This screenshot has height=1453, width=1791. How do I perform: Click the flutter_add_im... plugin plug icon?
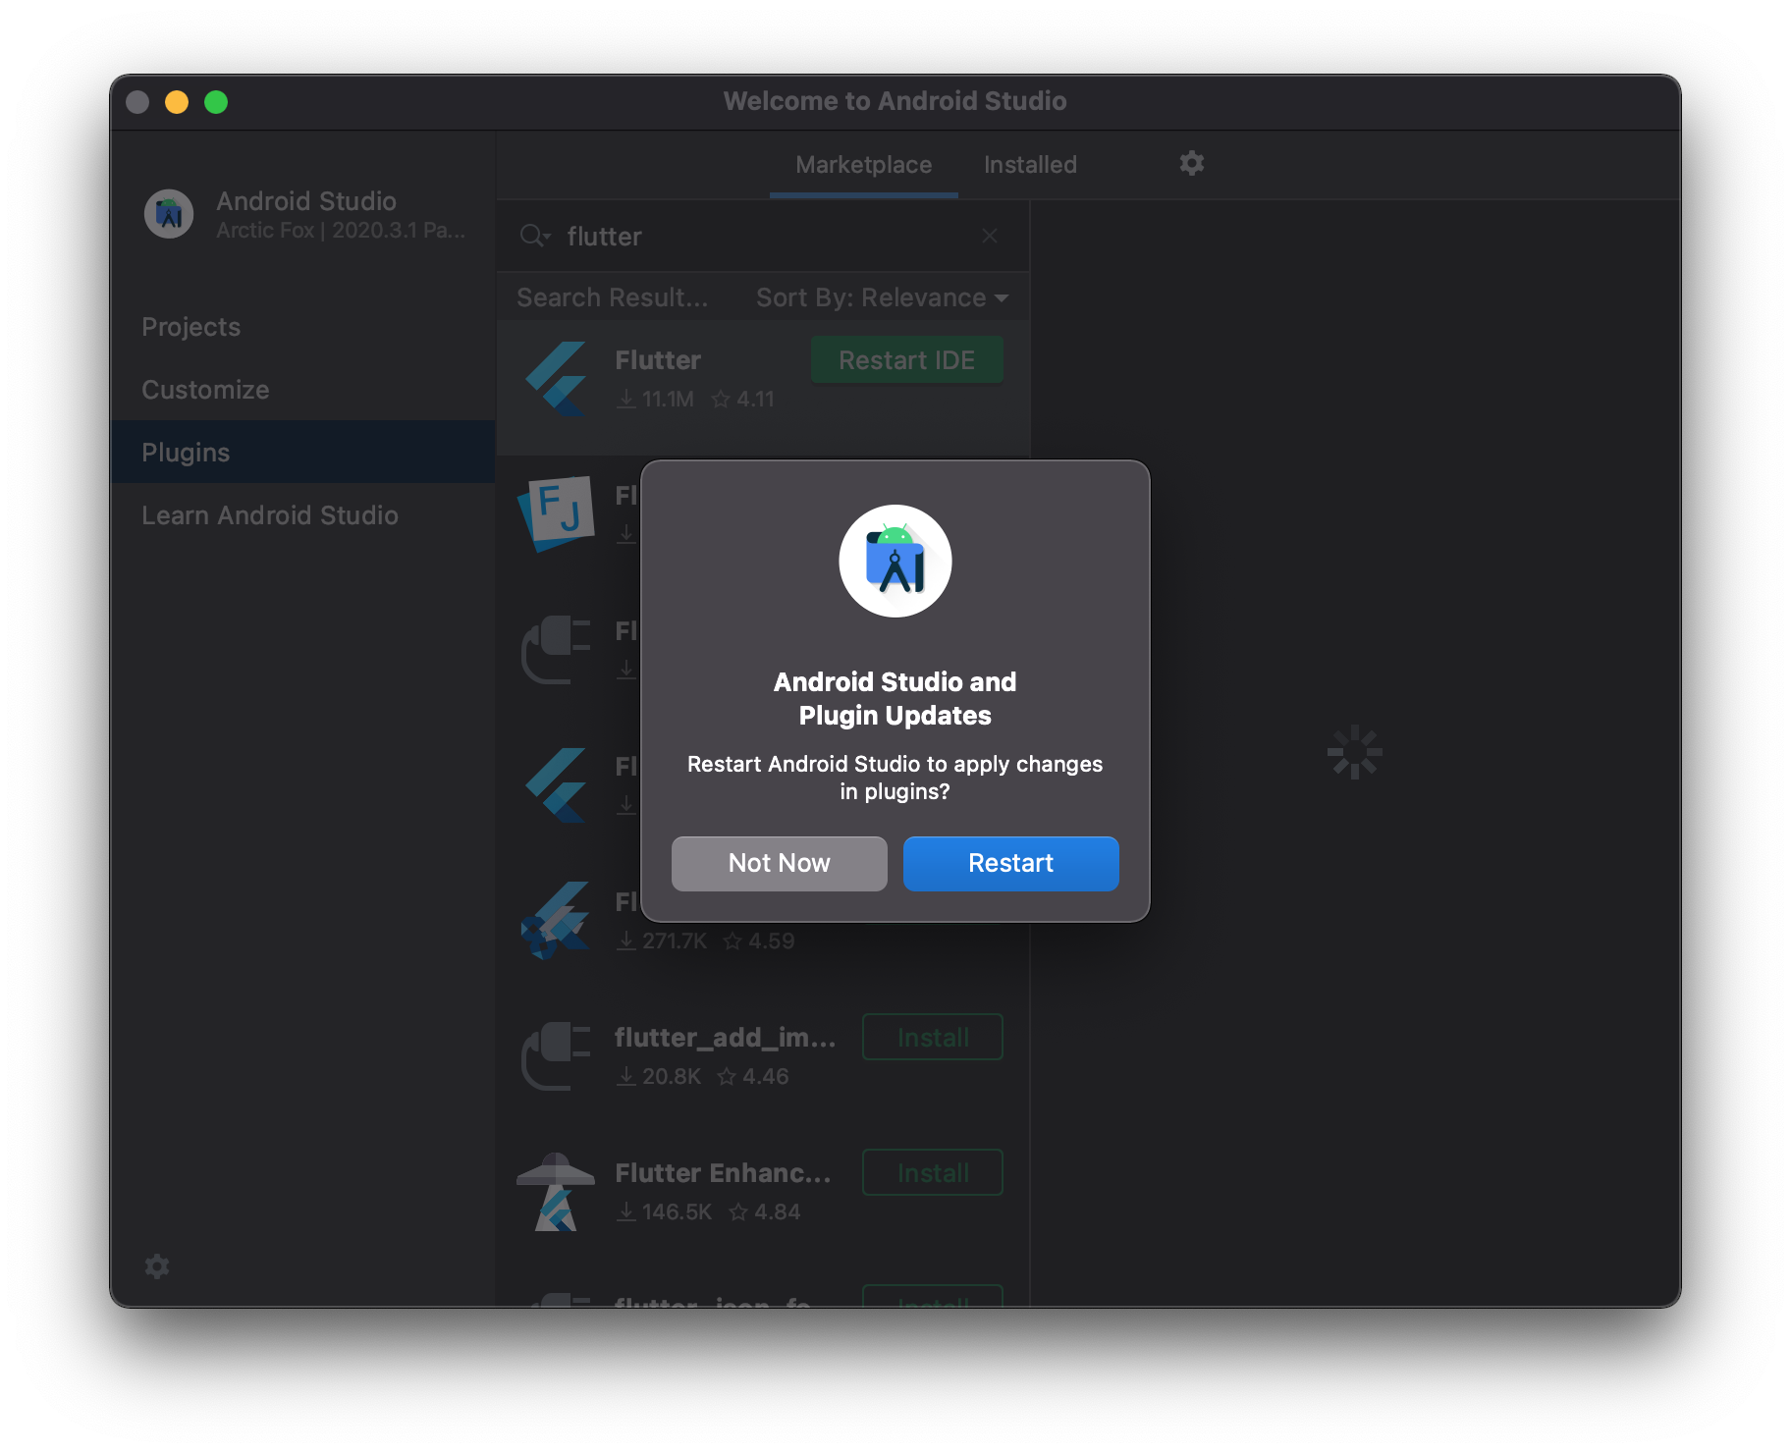(x=556, y=1055)
